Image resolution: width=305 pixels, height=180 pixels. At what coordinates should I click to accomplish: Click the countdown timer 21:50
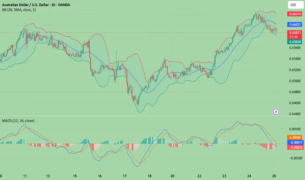pos(293,37)
